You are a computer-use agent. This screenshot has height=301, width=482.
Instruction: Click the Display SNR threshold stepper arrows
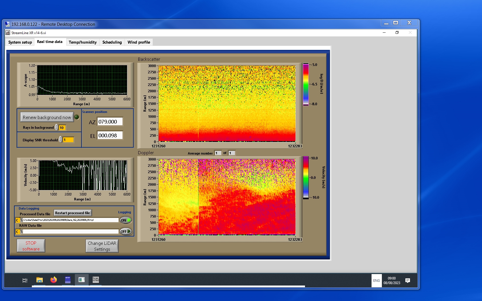point(61,140)
